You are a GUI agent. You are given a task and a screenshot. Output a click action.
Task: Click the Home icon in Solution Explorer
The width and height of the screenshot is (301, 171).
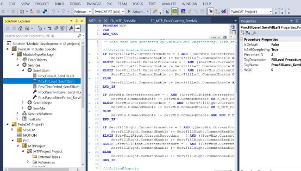click(20, 28)
